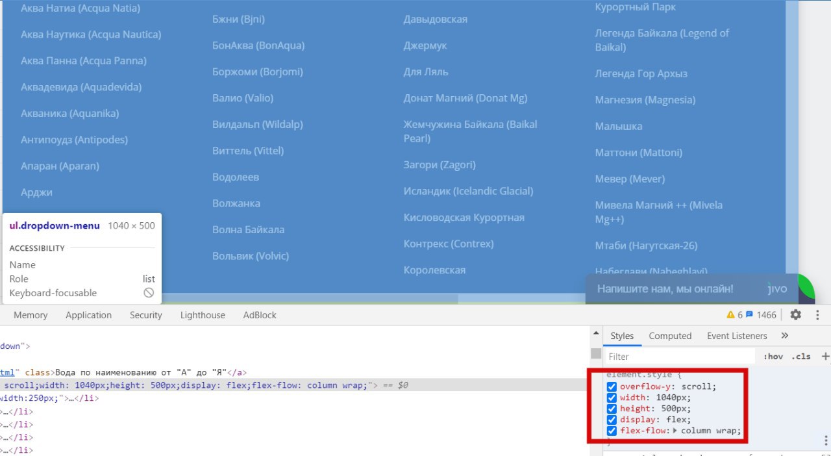The height and width of the screenshot is (456, 831).
Task: Open the Кисловодская Курортная link
Action: [464, 218]
